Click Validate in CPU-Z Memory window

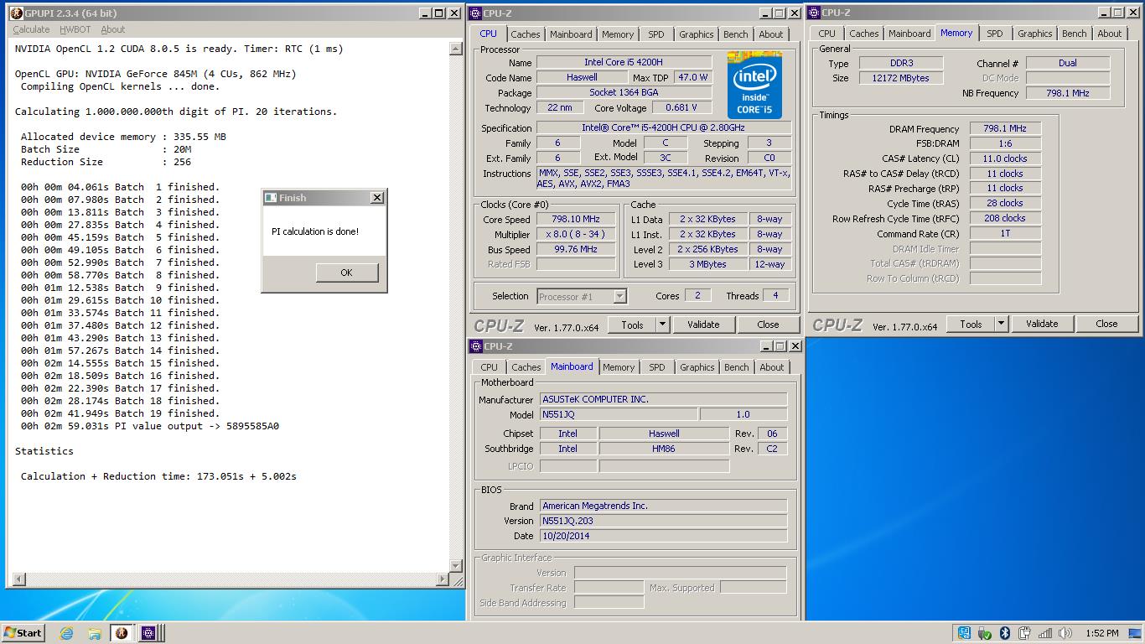(1042, 324)
